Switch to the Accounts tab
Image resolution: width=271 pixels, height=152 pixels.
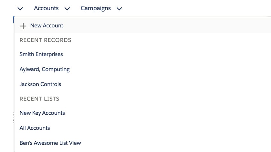click(x=46, y=8)
